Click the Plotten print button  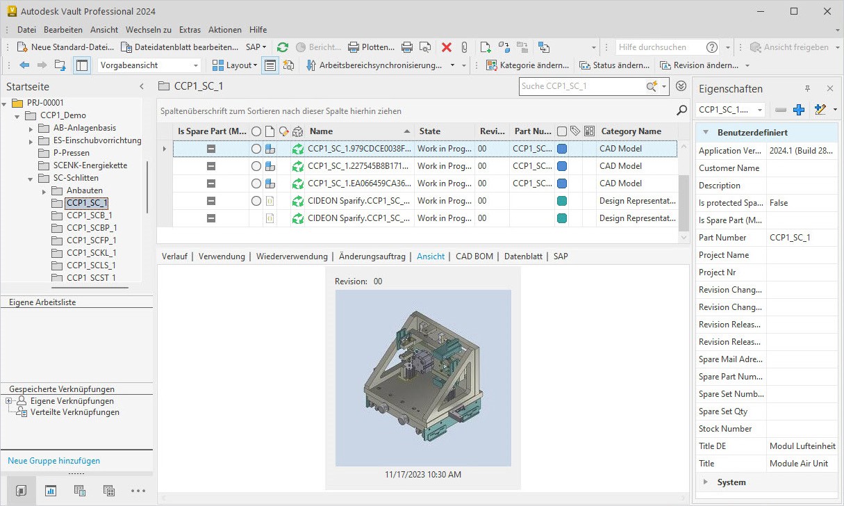(x=371, y=47)
